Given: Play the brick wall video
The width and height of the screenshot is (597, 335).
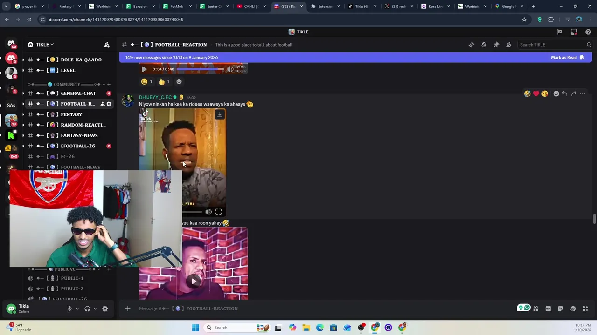Looking at the screenshot, I should (194, 281).
